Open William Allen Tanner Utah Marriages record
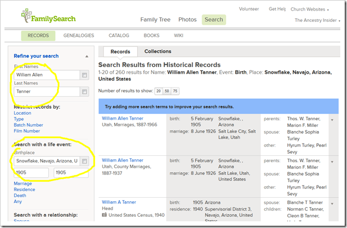Image resolution: width=347 pixels, height=228 pixels. pyautogui.click(x=122, y=118)
